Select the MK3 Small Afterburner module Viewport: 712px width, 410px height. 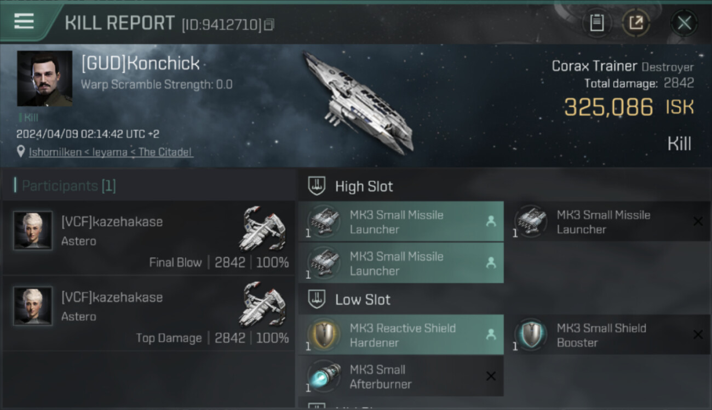coord(401,376)
